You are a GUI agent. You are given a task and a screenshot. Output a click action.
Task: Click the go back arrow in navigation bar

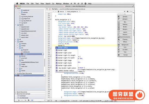pyautogui.click(x=53, y=11)
